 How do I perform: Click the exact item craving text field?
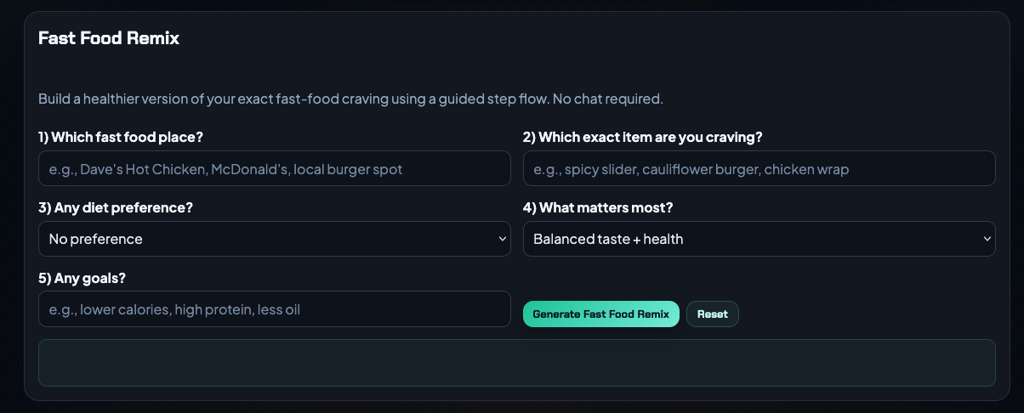click(x=759, y=169)
